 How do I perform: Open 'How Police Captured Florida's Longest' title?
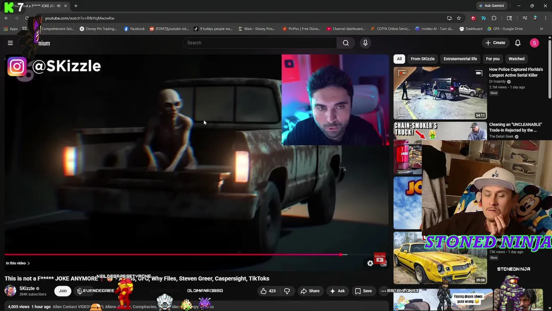pyautogui.click(x=516, y=72)
